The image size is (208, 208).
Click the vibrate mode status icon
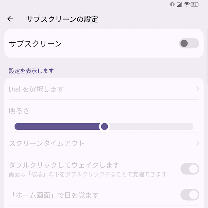[x=172, y=4]
